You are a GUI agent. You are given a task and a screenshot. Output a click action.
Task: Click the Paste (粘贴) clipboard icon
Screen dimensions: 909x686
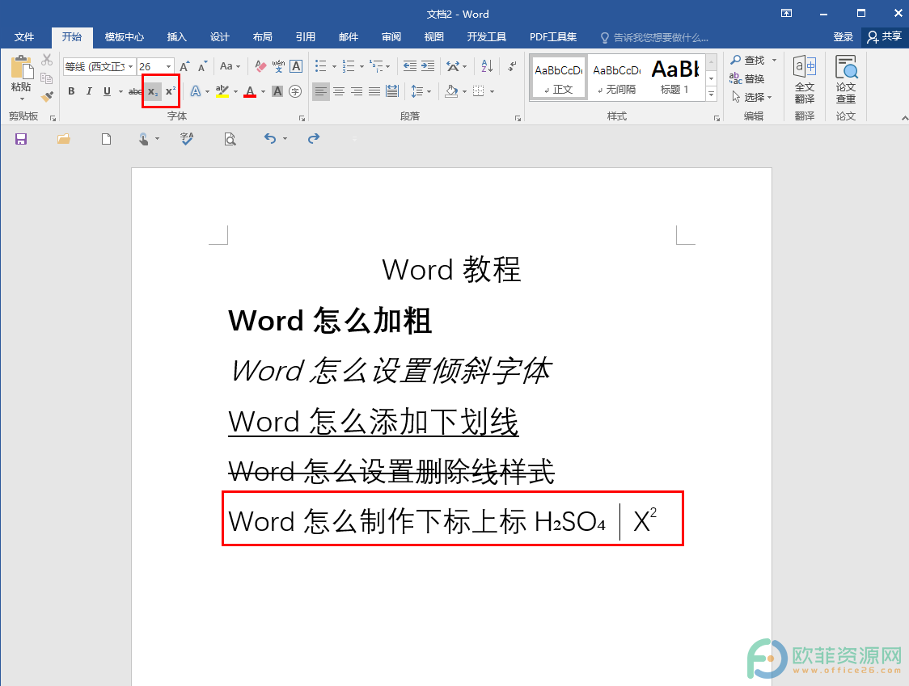click(22, 67)
